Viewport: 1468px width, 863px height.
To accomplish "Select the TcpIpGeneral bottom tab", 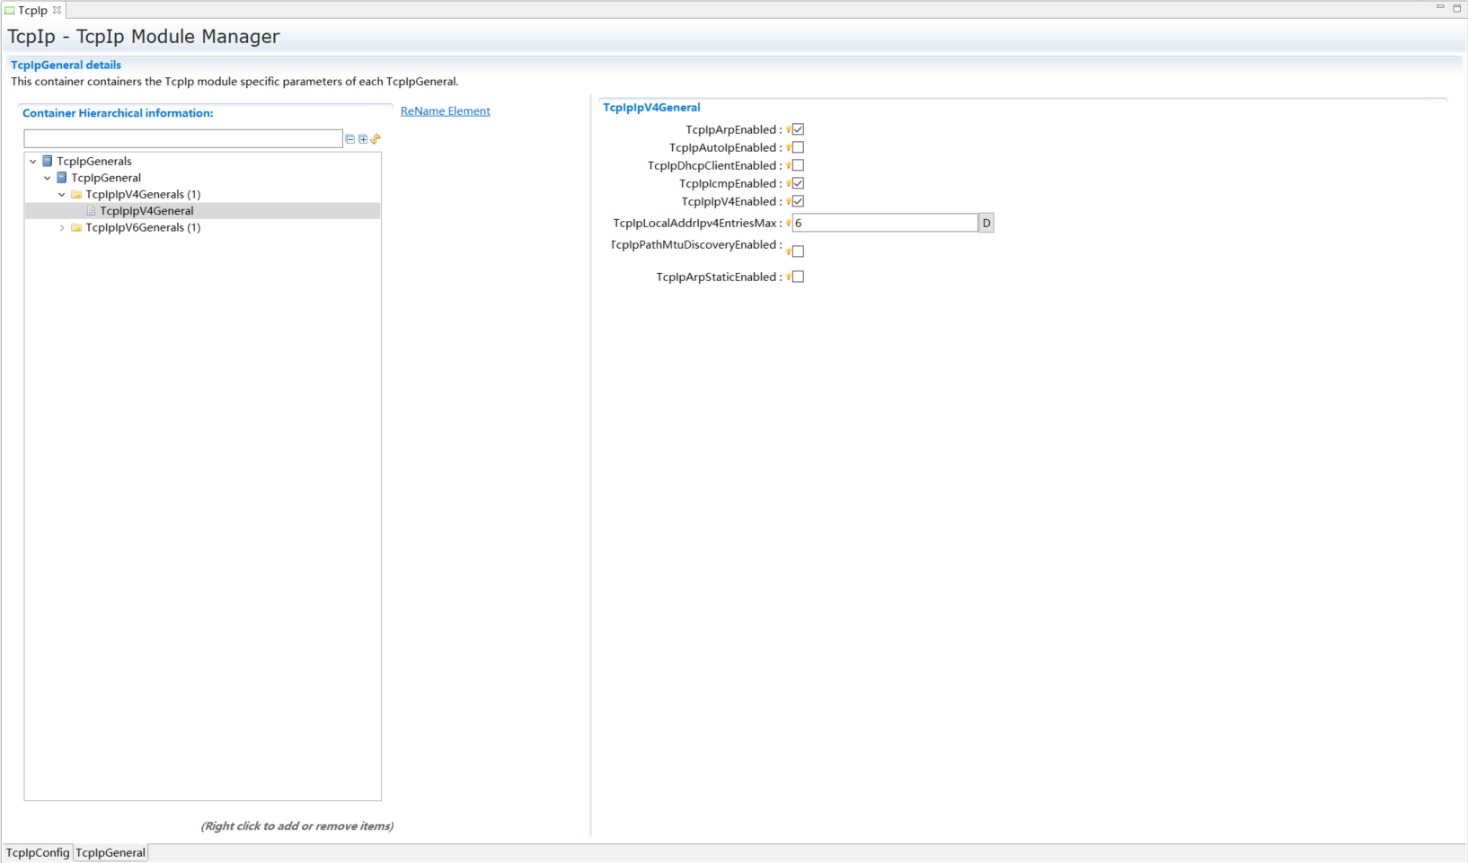I will pyautogui.click(x=111, y=852).
